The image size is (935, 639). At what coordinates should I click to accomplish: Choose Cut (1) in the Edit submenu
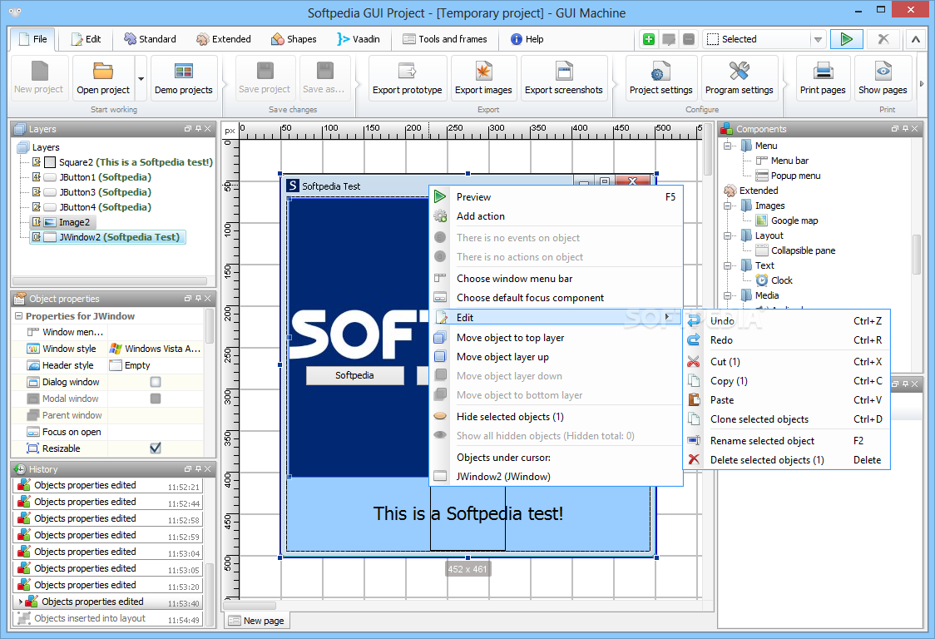[x=787, y=362]
